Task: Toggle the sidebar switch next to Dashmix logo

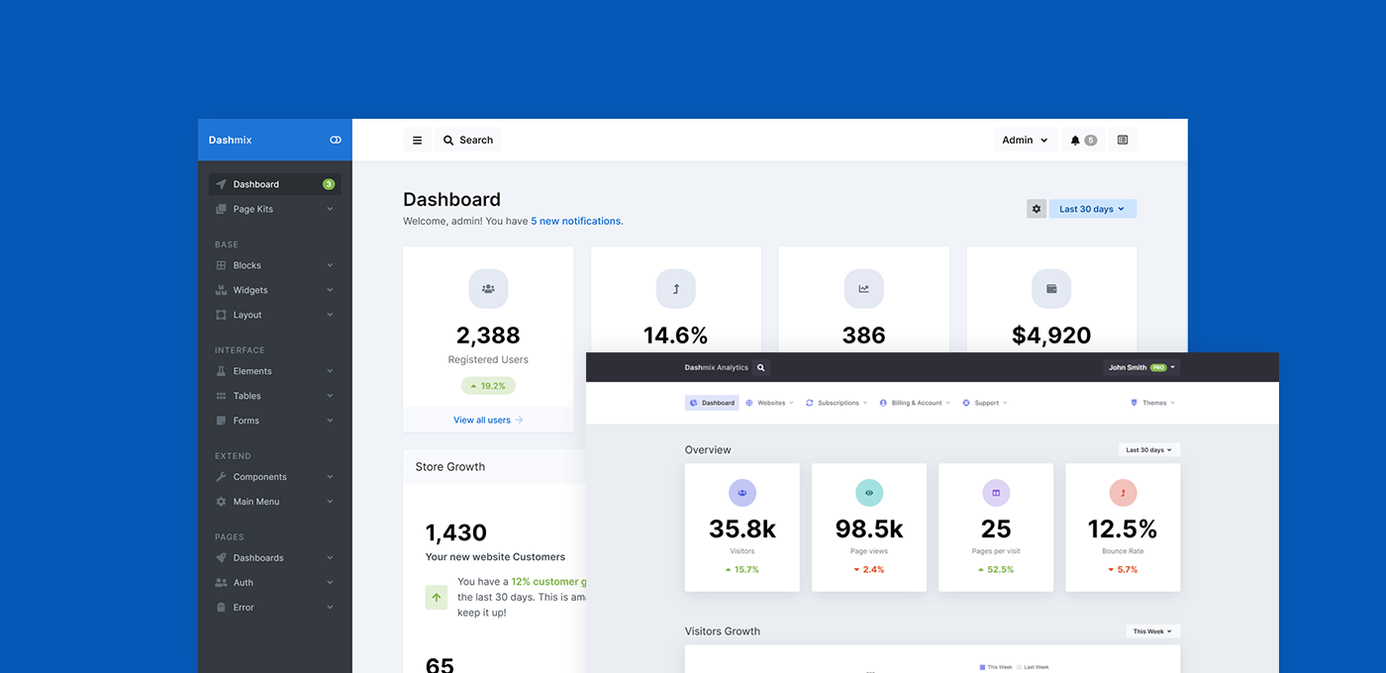Action: [x=336, y=141]
